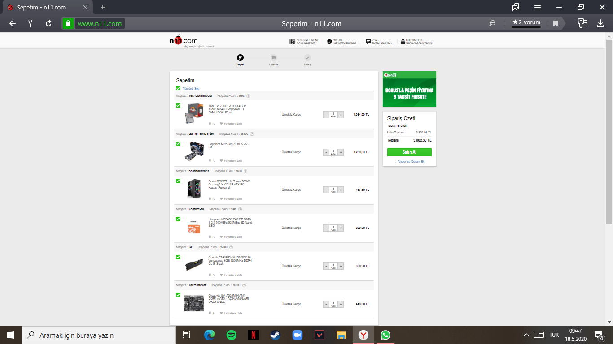Go to the Ödeme checkout step

tap(274, 60)
